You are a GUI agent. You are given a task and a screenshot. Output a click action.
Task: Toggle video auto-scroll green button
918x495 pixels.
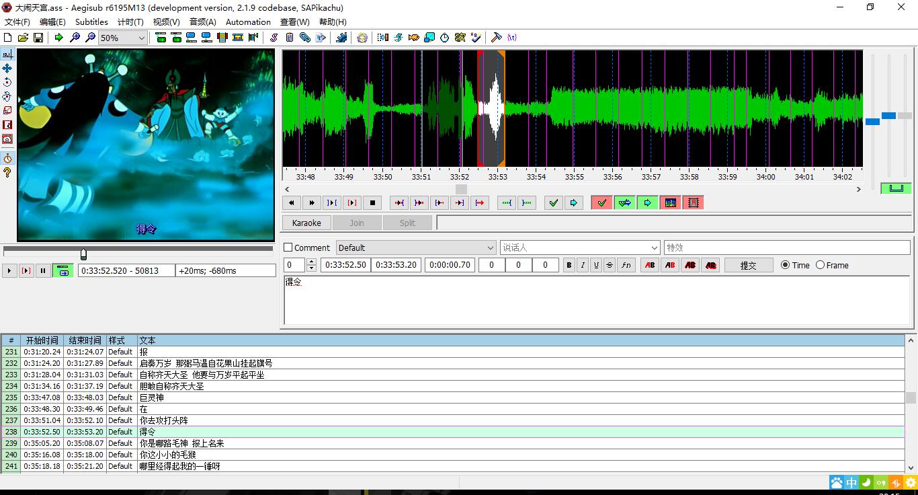(63, 270)
